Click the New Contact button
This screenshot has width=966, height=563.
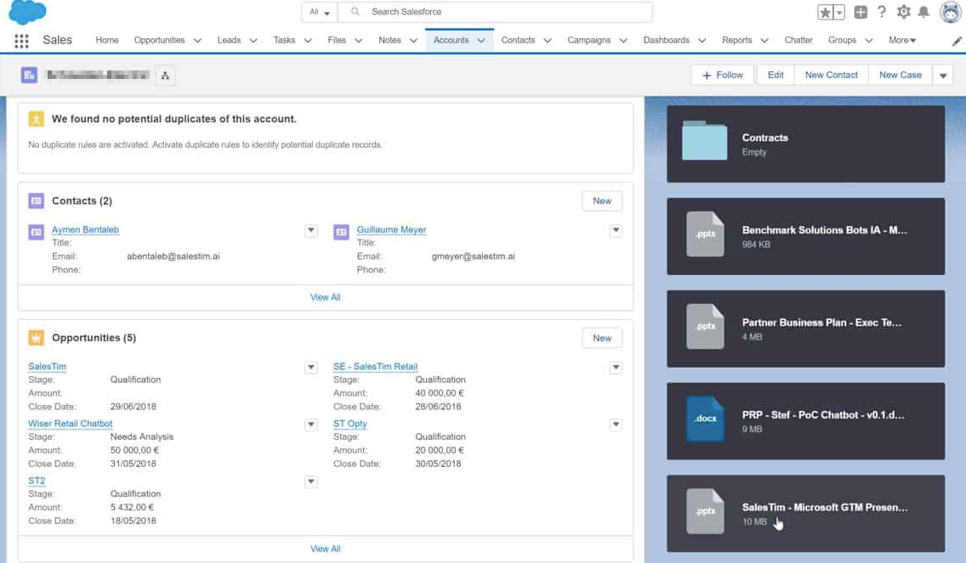(x=831, y=75)
